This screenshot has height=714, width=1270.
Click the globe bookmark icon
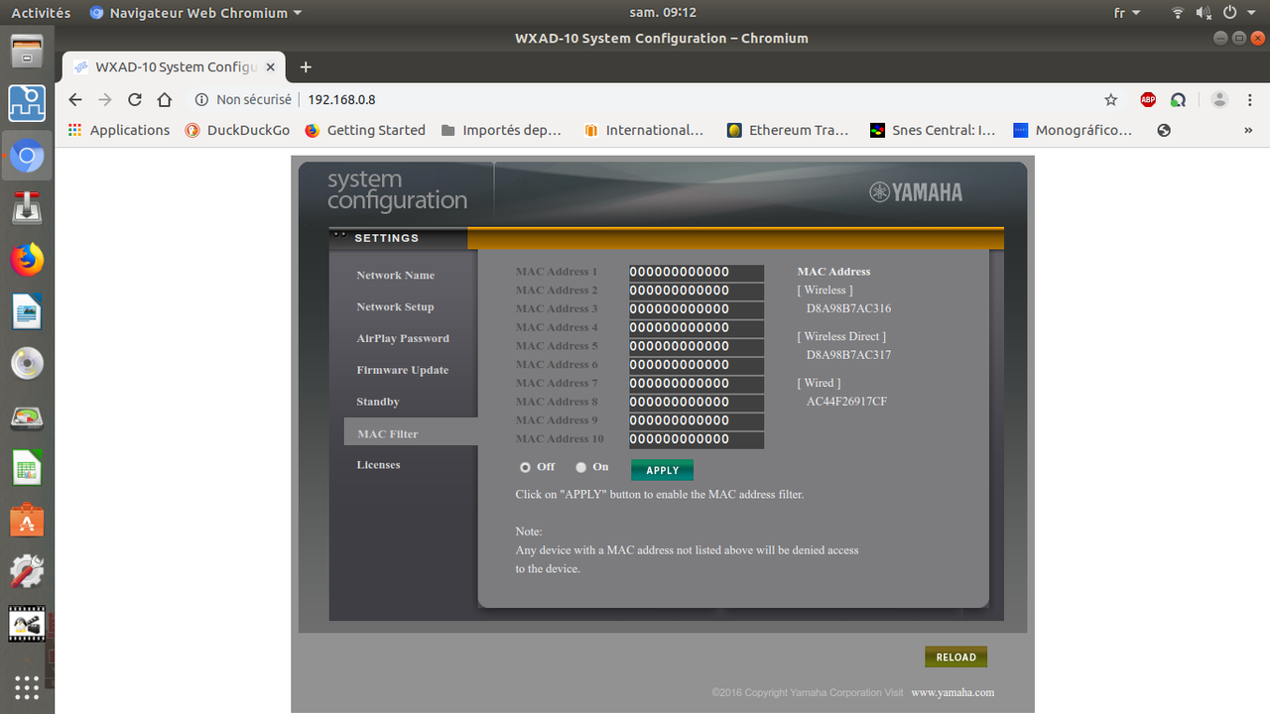pos(1164,130)
